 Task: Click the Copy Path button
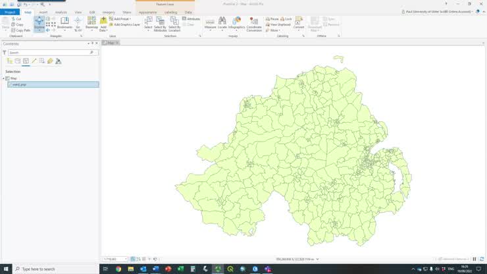point(22,30)
